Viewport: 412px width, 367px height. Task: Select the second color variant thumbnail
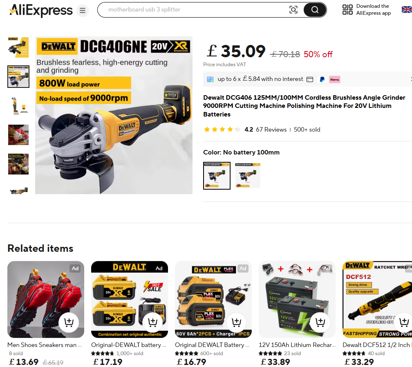[x=248, y=175]
